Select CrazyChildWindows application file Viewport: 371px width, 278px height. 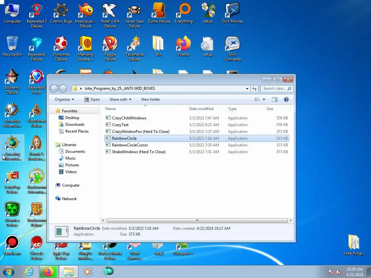tap(196, 118)
